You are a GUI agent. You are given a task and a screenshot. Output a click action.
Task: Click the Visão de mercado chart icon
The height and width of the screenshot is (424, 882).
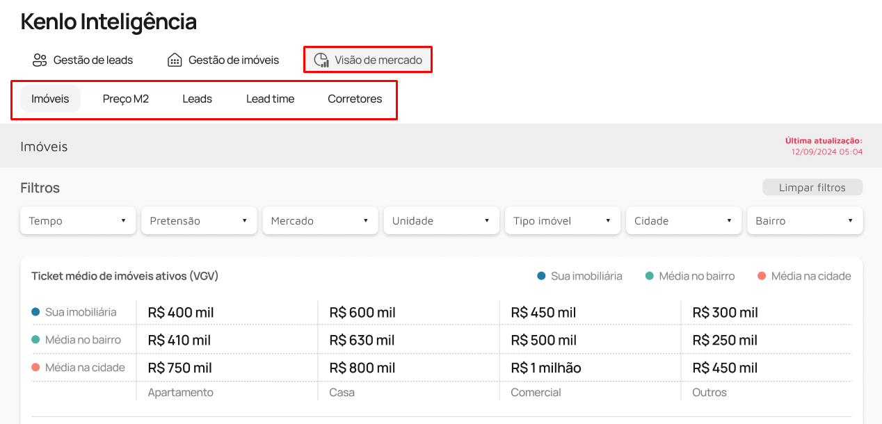[x=321, y=60]
